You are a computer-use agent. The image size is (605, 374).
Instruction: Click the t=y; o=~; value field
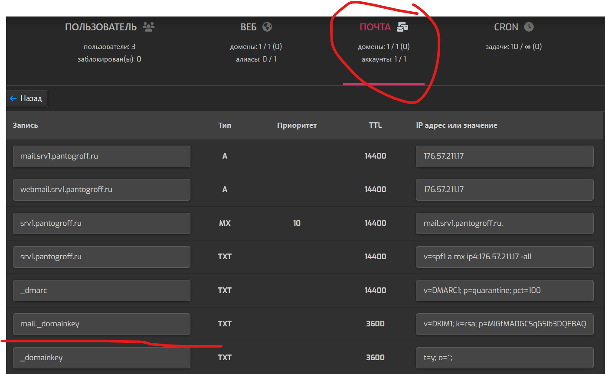(504, 358)
